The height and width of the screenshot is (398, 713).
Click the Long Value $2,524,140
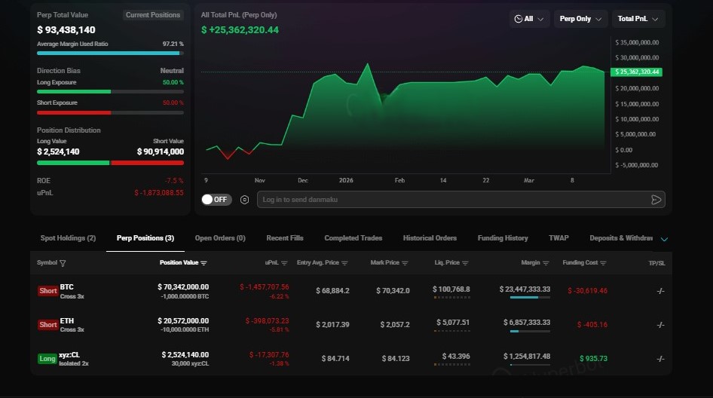[58, 152]
